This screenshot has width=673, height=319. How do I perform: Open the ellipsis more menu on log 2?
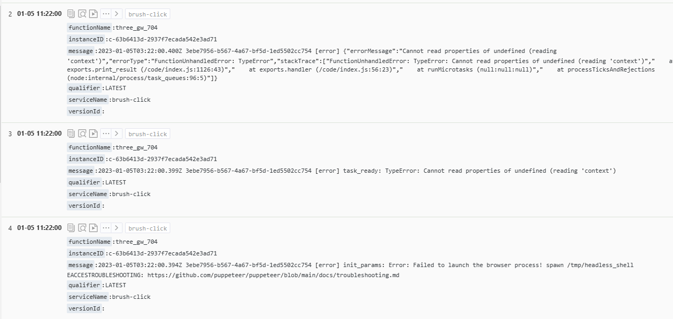(x=106, y=14)
